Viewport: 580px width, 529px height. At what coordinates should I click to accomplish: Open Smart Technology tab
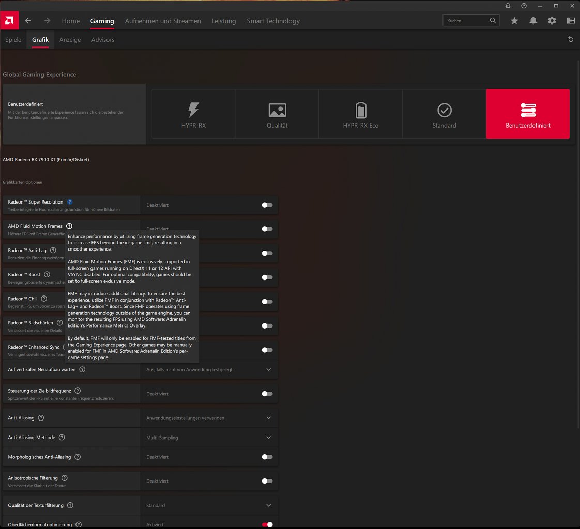click(273, 21)
